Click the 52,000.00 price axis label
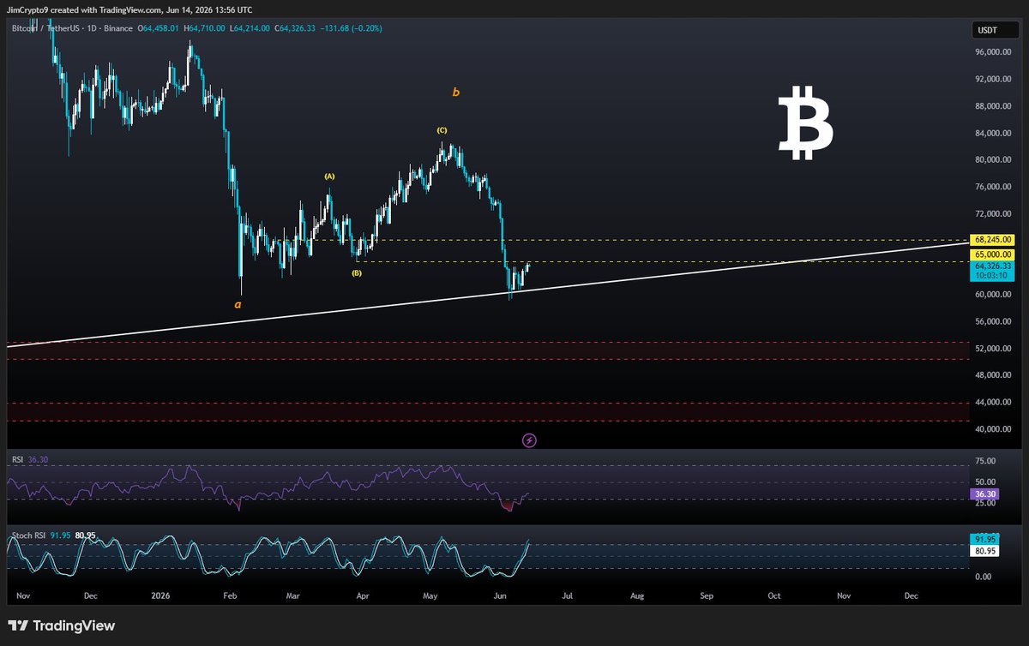The height and width of the screenshot is (646, 1029). tap(995, 349)
